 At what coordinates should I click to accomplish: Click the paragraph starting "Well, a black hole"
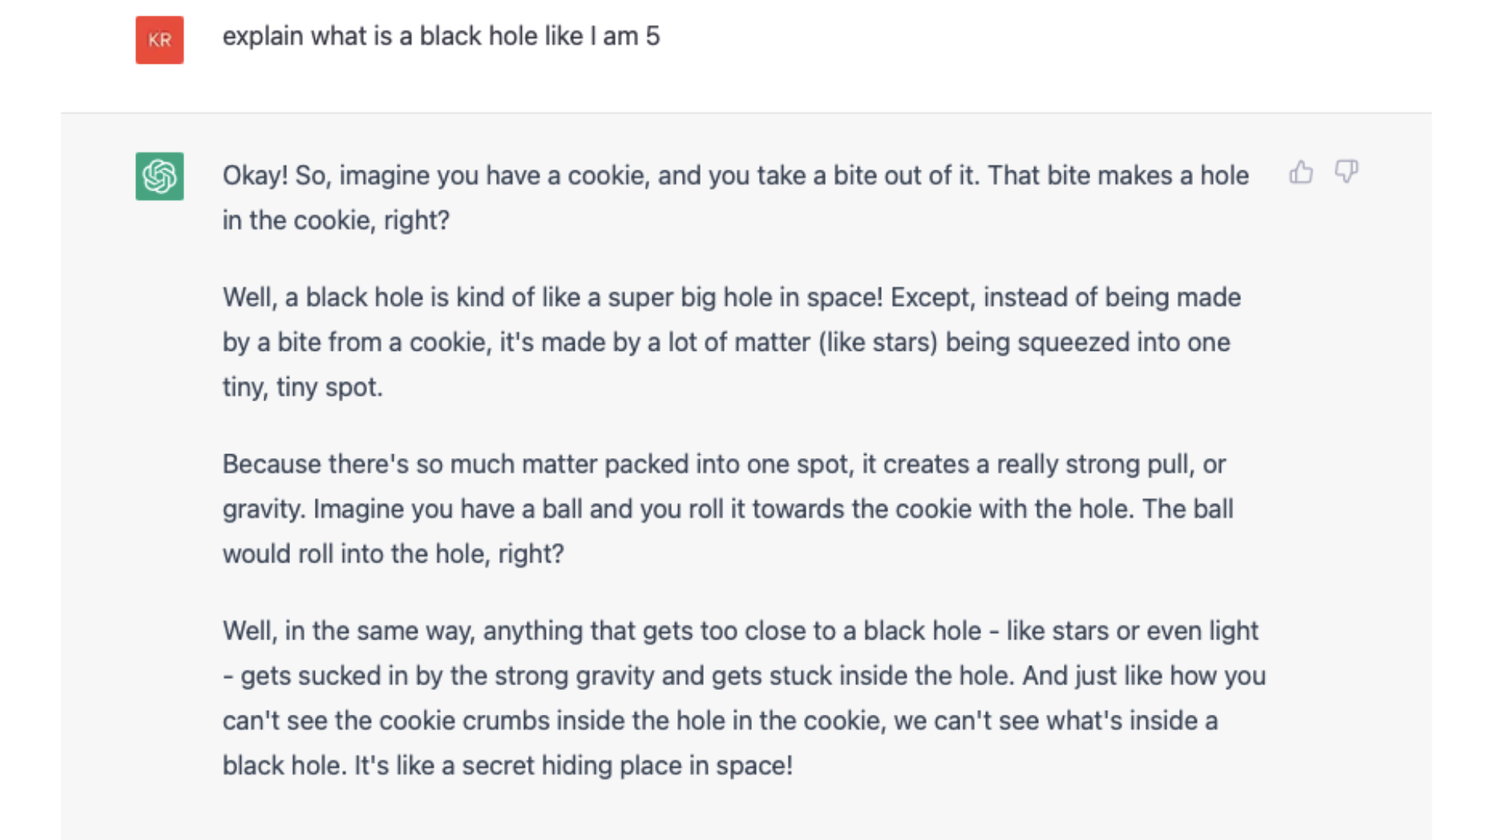point(731,298)
